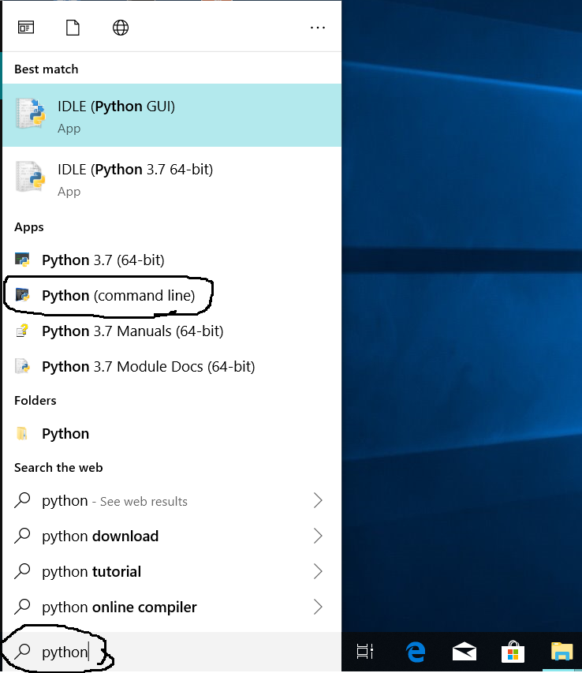Viewport: 582px width, 673px height.
Task: Open Python 3.7 Manuals (64-bit)
Action: (x=172, y=331)
